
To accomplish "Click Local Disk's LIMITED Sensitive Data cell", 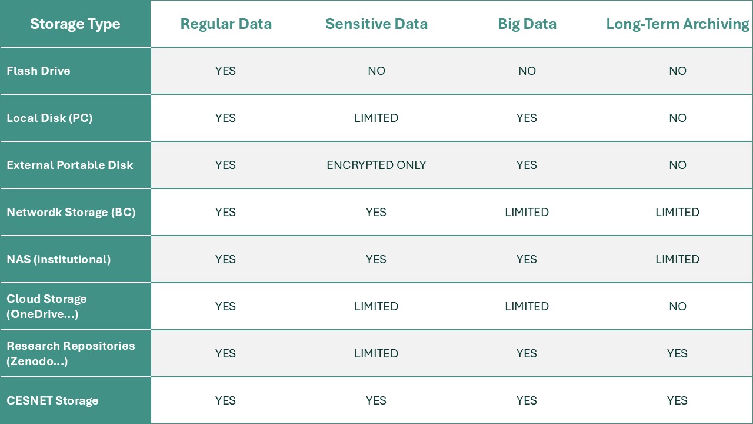I will (376, 118).
